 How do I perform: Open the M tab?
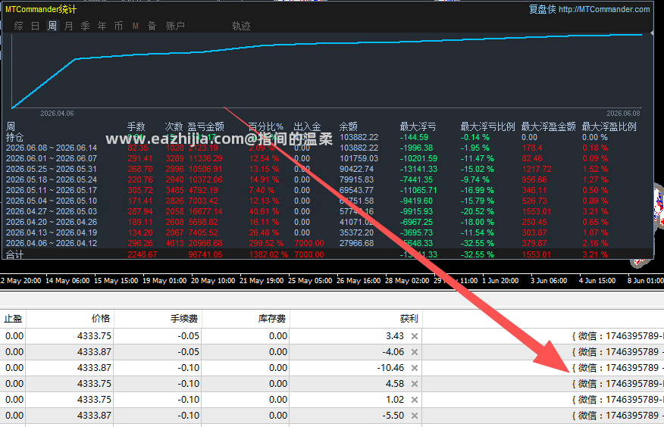click(x=136, y=26)
